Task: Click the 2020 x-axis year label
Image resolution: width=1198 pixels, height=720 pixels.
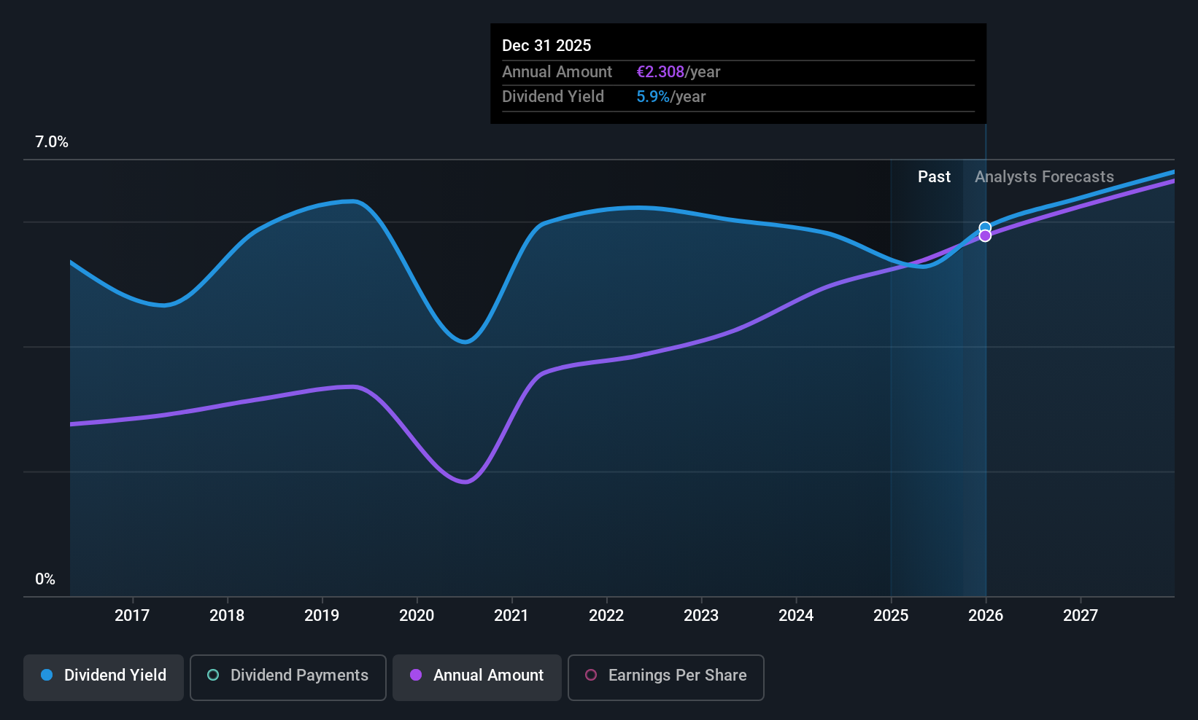Action: pyautogui.click(x=417, y=616)
